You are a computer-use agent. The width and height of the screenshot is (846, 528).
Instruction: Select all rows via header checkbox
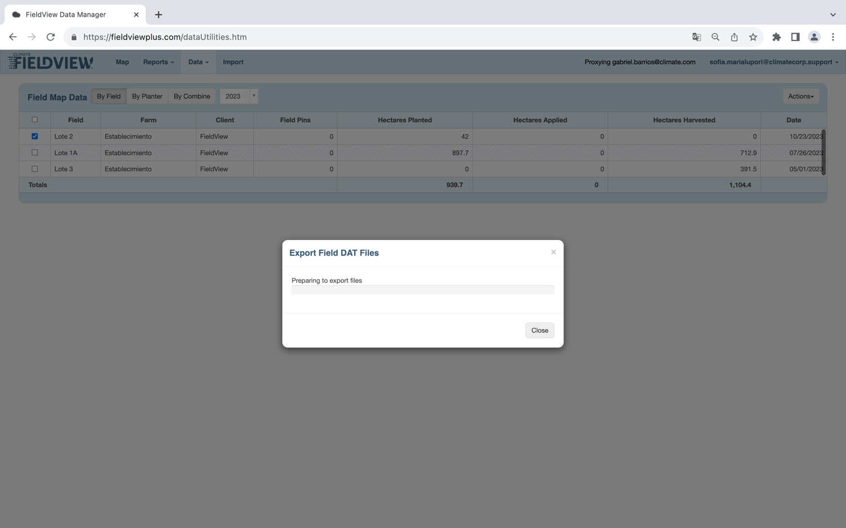click(x=34, y=119)
